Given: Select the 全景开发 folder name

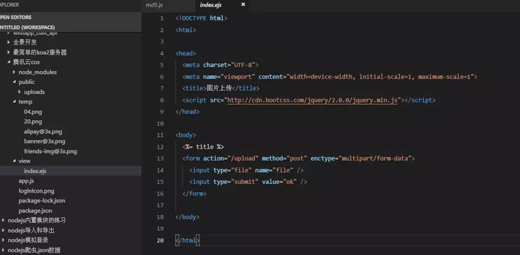Looking at the screenshot, I should point(25,42).
